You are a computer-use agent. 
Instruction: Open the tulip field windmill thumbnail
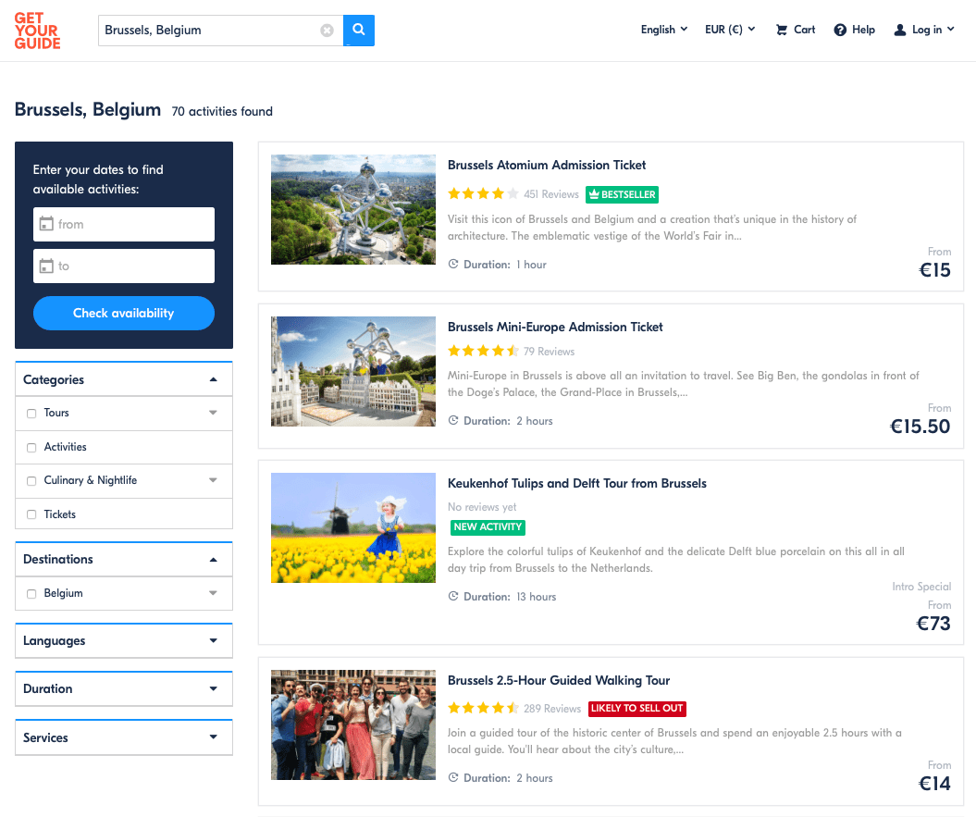pos(352,527)
